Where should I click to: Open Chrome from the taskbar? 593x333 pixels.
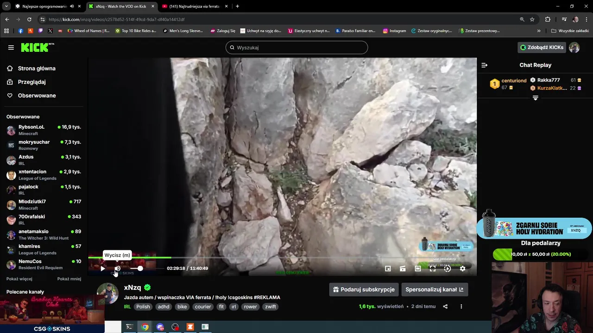(145, 327)
